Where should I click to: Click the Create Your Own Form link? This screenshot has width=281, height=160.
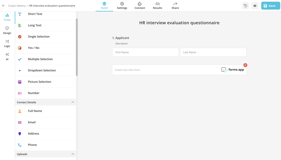click(x=127, y=70)
